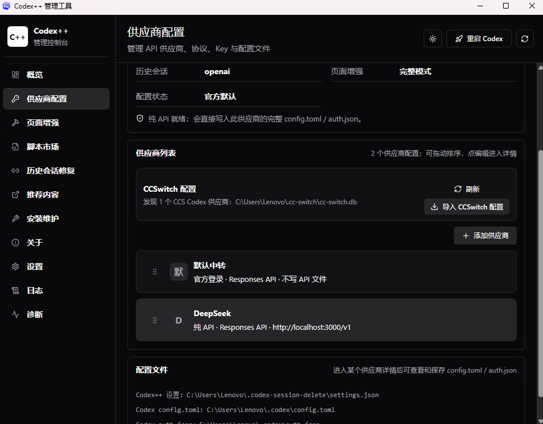The height and width of the screenshot is (424, 543).
Task: Click the cc-switch.db path text
Action: 296,202
